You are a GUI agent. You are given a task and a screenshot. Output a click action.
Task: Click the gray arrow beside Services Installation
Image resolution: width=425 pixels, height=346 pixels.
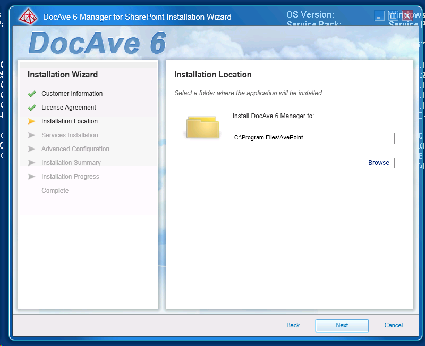(31, 135)
